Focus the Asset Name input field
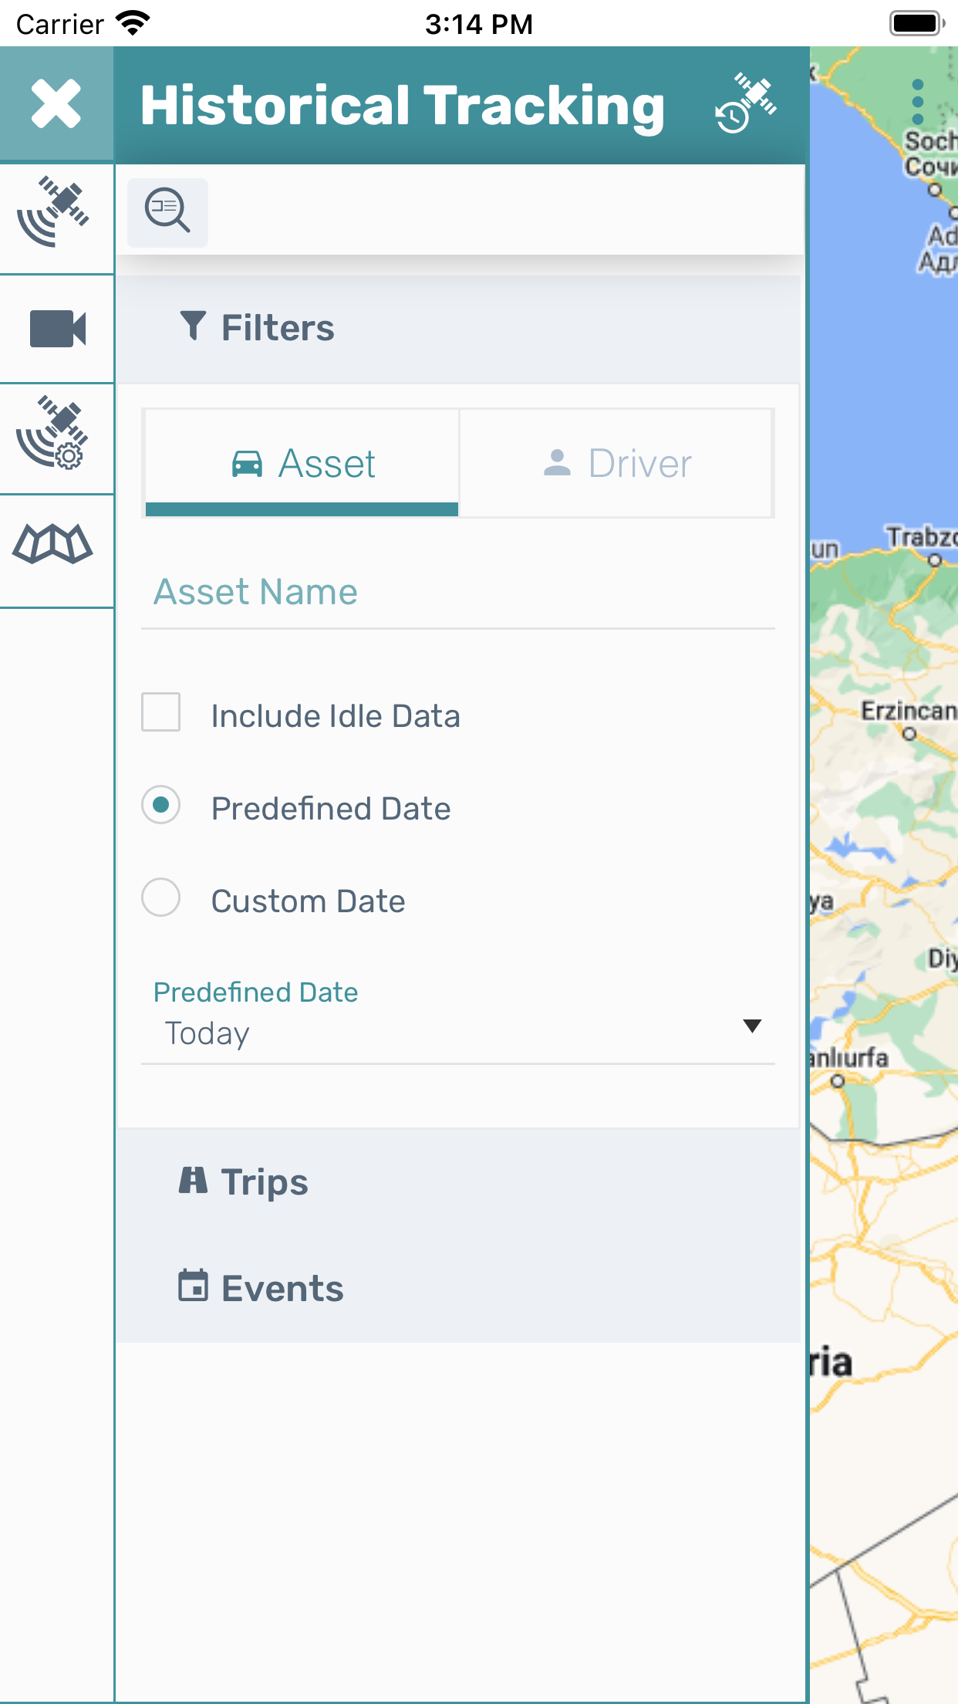The image size is (958, 1704). (x=457, y=593)
